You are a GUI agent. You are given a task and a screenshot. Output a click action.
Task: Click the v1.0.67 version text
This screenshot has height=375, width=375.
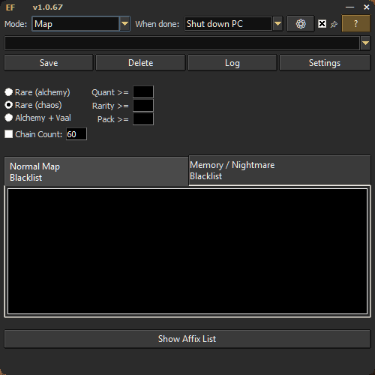(x=48, y=7)
